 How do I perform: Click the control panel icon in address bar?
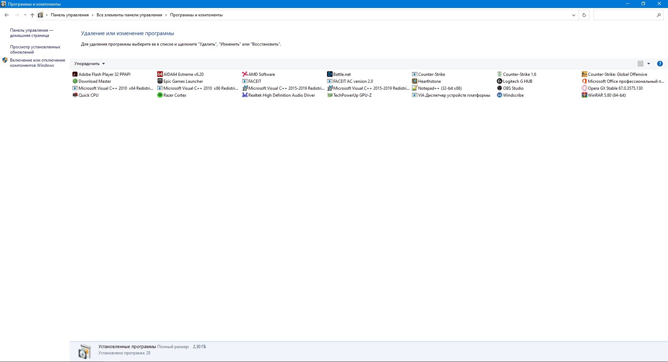(x=40, y=15)
